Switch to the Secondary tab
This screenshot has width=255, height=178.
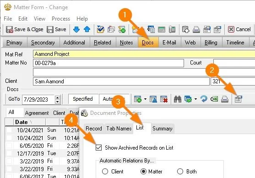point(43,43)
